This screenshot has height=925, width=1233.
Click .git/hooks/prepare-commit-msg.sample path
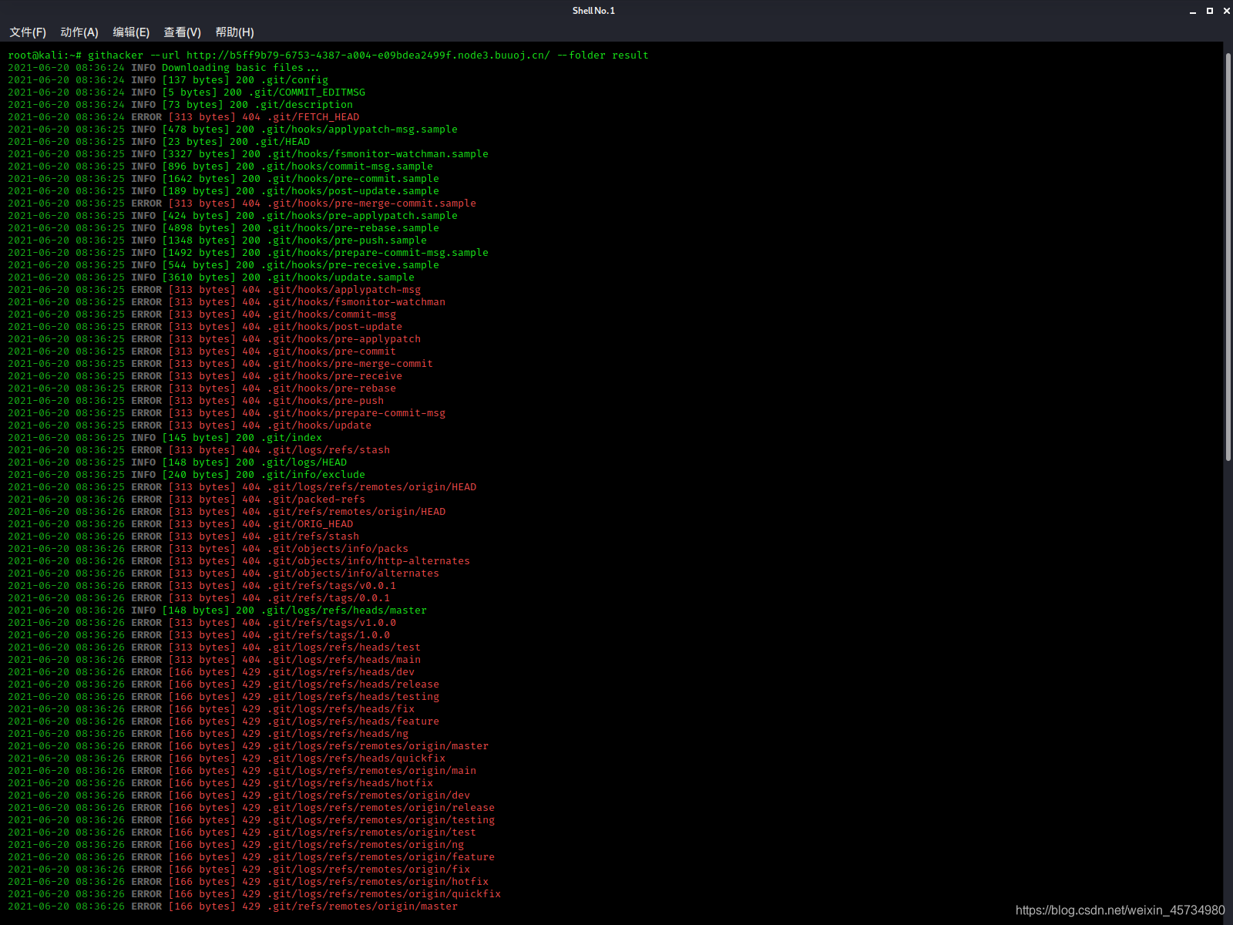pos(378,253)
